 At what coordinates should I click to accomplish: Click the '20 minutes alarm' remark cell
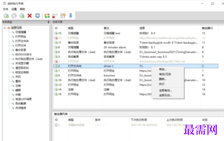pyautogui.click(x=115, y=47)
